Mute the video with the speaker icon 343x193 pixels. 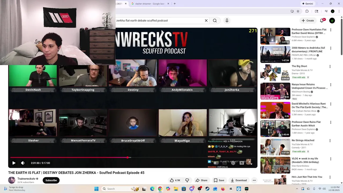(23, 163)
